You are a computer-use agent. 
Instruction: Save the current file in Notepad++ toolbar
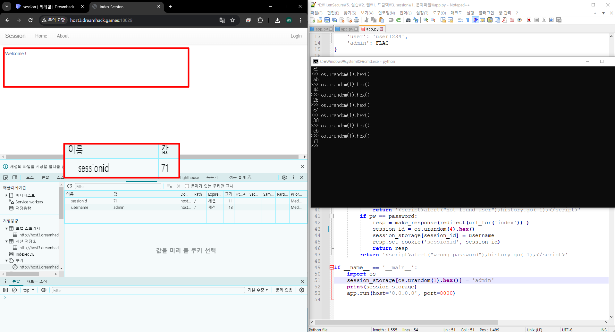tap(327, 20)
